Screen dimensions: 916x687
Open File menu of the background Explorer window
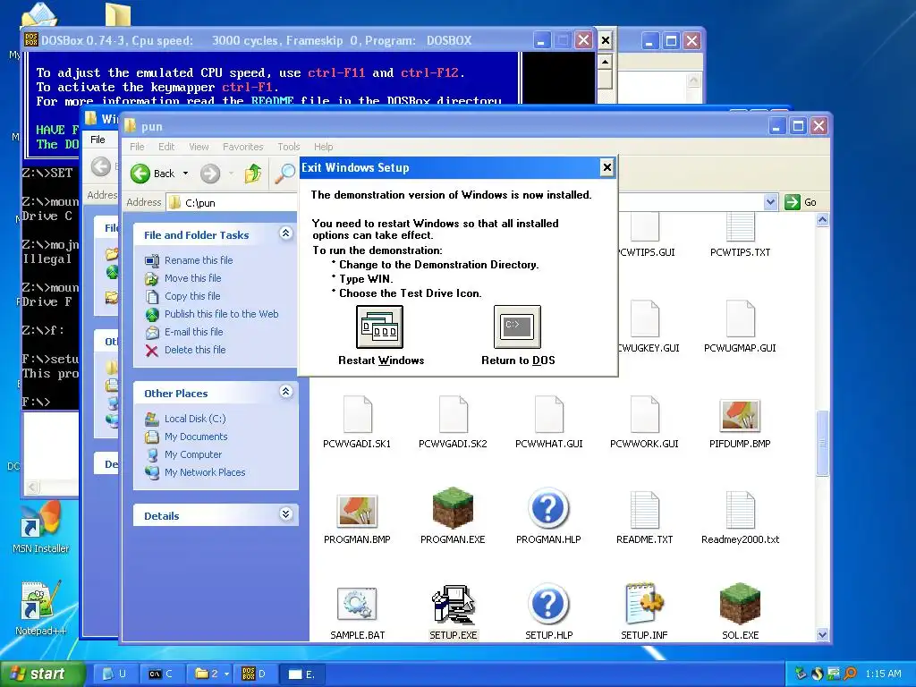pos(98,140)
